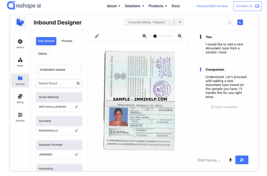Select the Passport Number field header
Screen dimensions: 267x176
click(59, 145)
